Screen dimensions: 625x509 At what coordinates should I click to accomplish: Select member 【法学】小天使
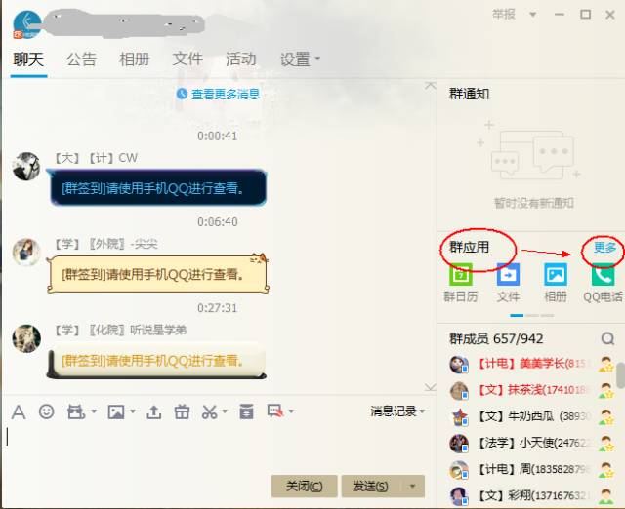click(531, 443)
